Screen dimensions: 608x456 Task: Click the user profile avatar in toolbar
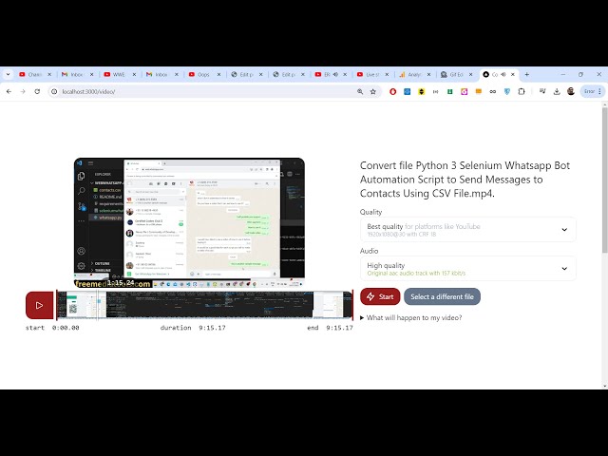[x=571, y=91]
